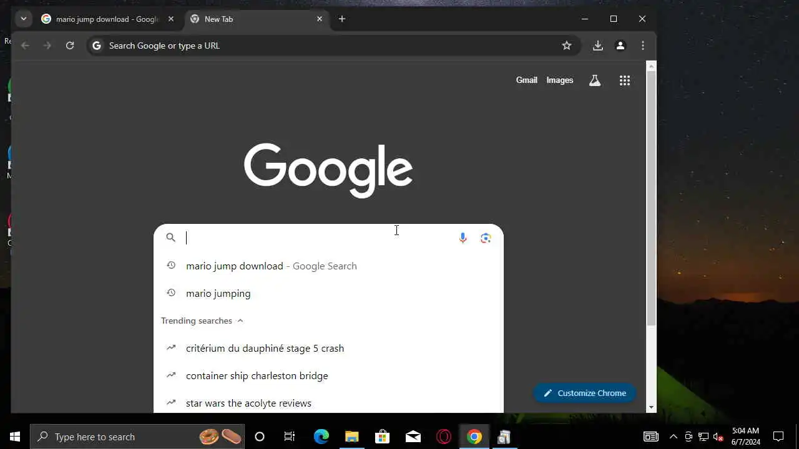The width and height of the screenshot is (799, 449).
Task: Click the muted volume tray icon
Action: coord(718,437)
